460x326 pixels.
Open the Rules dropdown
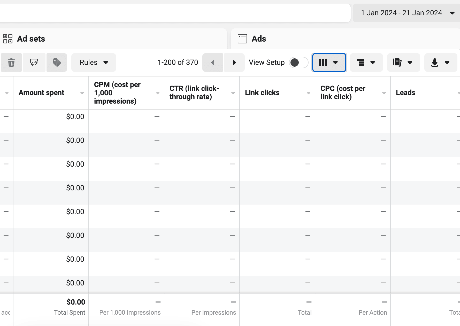[94, 63]
